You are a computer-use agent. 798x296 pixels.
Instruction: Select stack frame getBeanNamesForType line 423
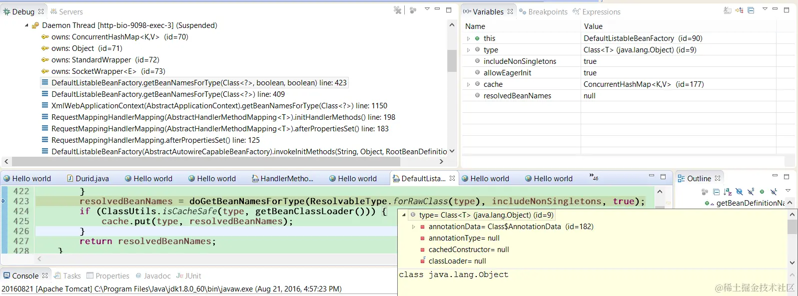click(x=194, y=83)
